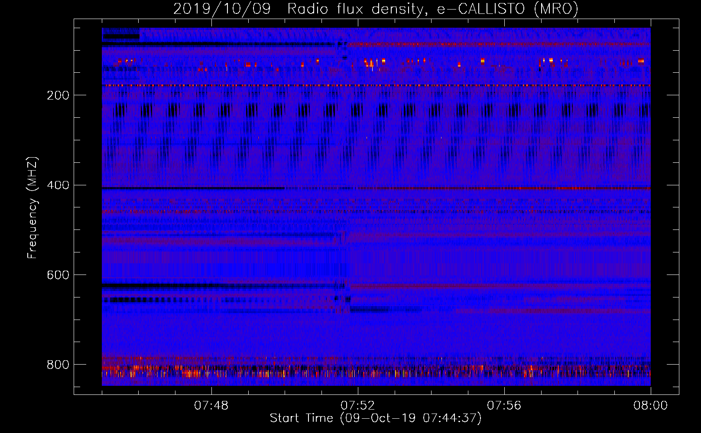
Task: Click the 600 frequency tick label
Action: (58, 275)
